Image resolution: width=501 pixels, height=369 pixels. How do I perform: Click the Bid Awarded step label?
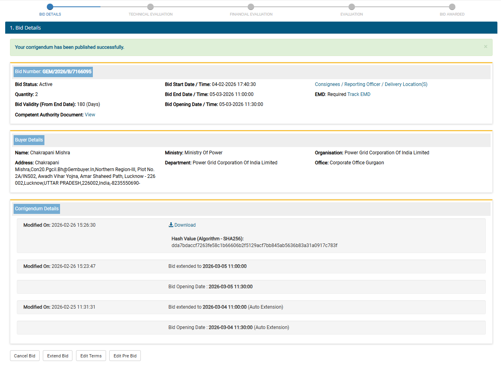click(x=452, y=14)
